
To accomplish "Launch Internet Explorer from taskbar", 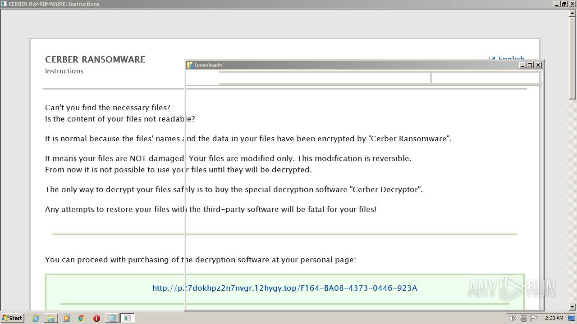I will click(36, 318).
